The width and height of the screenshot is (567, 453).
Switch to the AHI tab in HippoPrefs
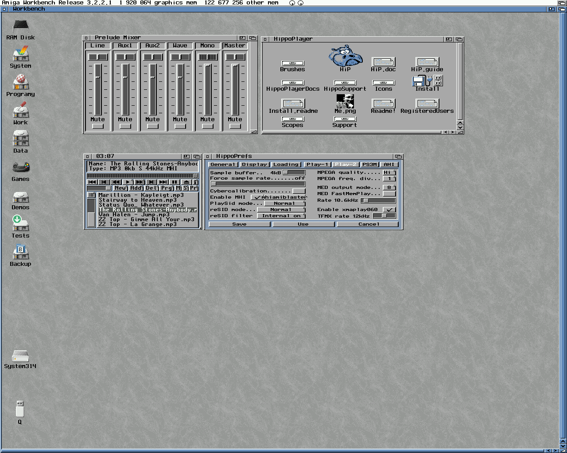tap(389, 165)
